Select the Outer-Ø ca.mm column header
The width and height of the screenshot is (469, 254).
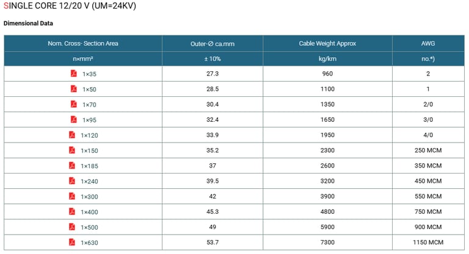213,44
